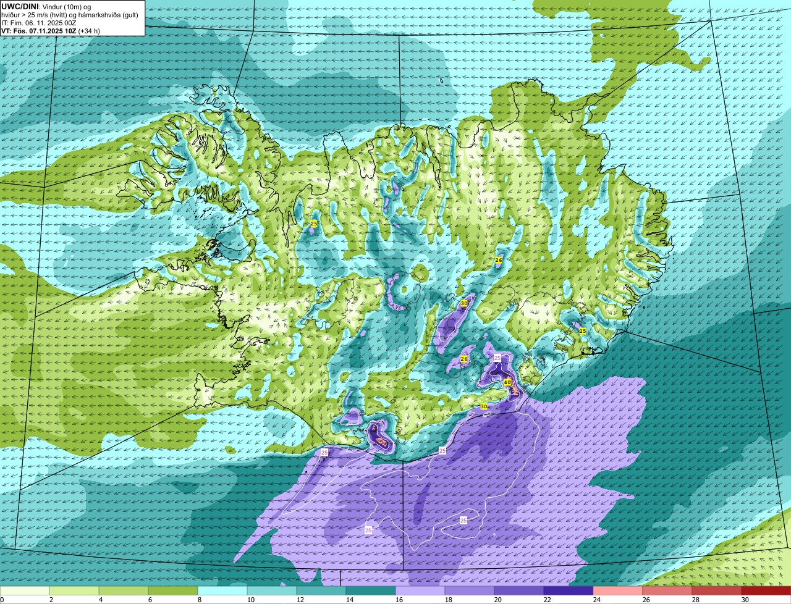Select the 'hviður > 25 m/s (hvítt)' description line

tap(69, 14)
